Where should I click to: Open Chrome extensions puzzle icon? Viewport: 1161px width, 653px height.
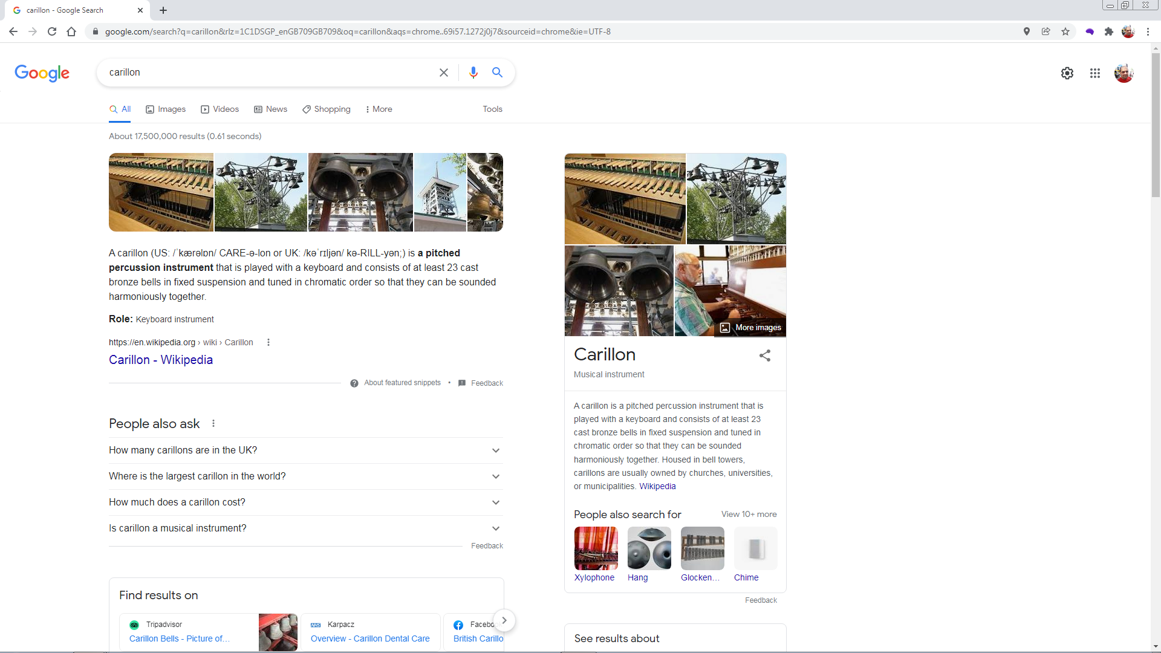click(x=1108, y=31)
